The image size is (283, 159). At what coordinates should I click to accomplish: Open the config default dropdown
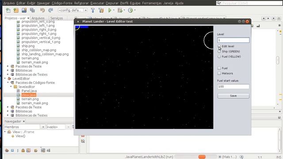86,10
